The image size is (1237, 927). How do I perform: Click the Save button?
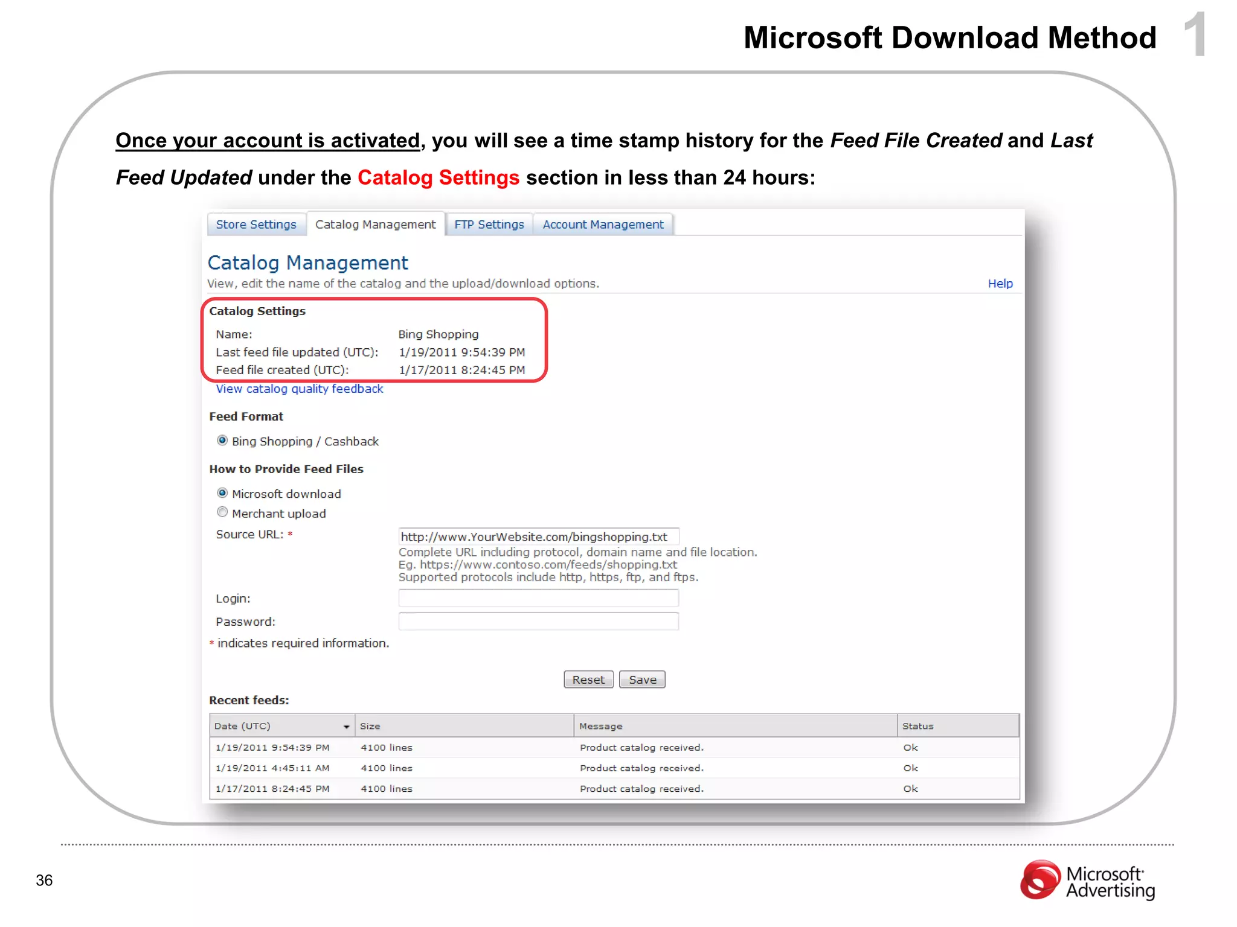[642, 680]
